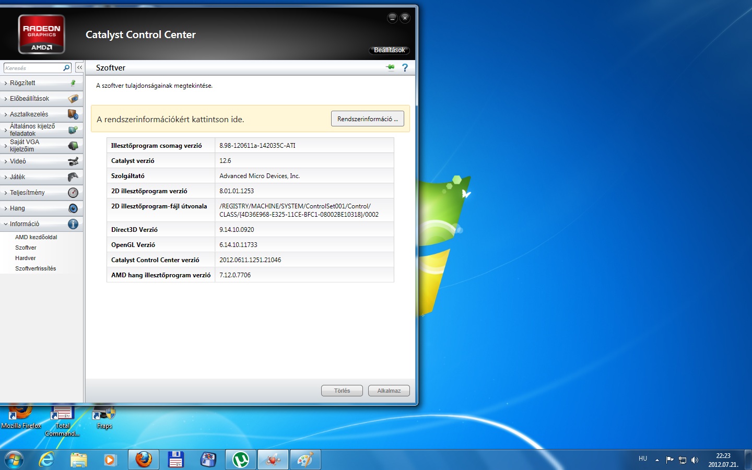The width and height of the screenshot is (752, 470).
Task: Click Direct3D version 9.14.10.0920
Action: pyautogui.click(x=237, y=230)
